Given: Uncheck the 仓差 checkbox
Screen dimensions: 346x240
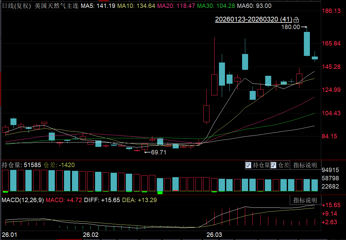Looking at the screenshot, I should pyautogui.click(x=273, y=165).
